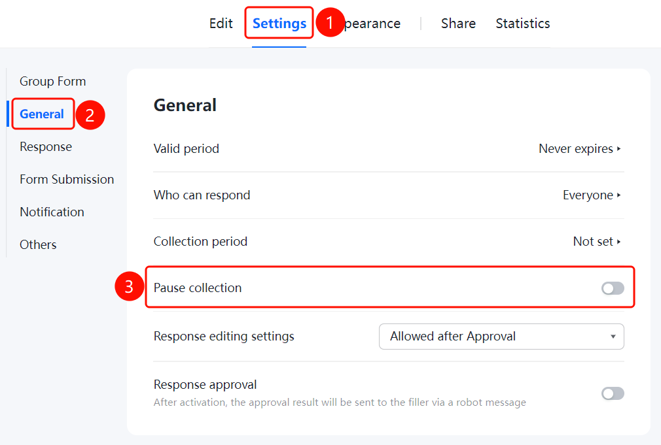Viewport: 661px width, 445px height.
Task: Click the 'Response editing settings' label
Action: [224, 337]
